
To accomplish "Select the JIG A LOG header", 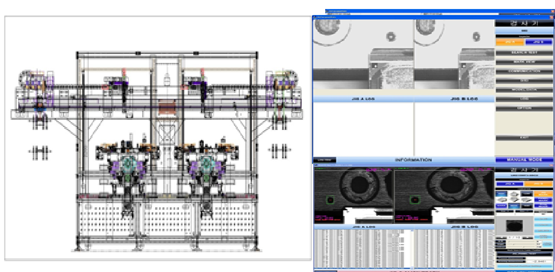I will click(363, 99).
